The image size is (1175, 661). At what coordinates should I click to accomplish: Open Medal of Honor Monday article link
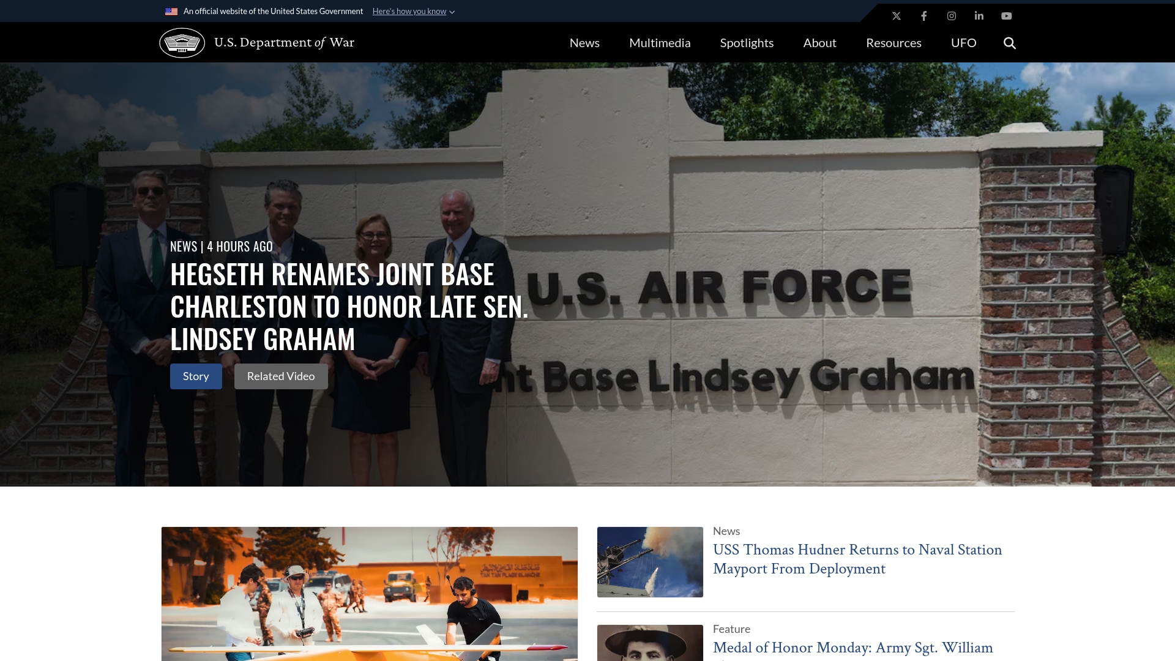(853, 649)
